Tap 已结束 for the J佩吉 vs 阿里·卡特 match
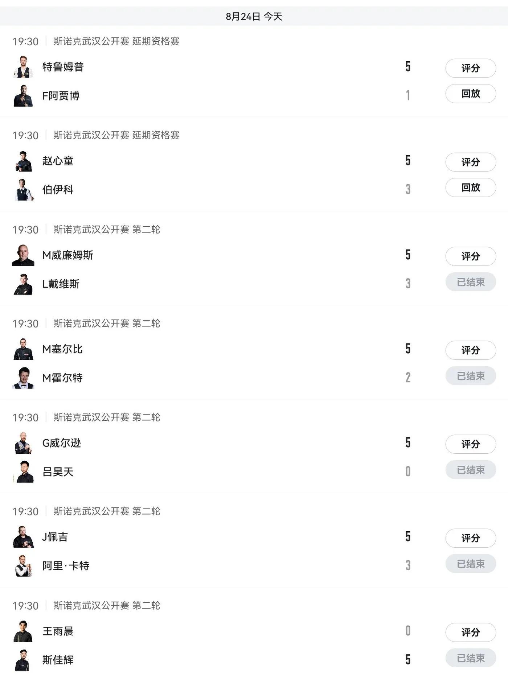 pyautogui.click(x=471, y=564)
